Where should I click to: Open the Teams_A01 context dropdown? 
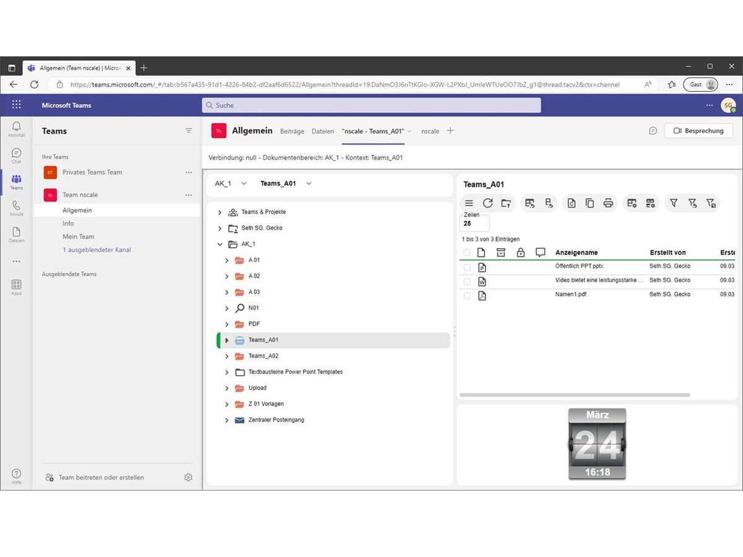(x=286, y=183)
